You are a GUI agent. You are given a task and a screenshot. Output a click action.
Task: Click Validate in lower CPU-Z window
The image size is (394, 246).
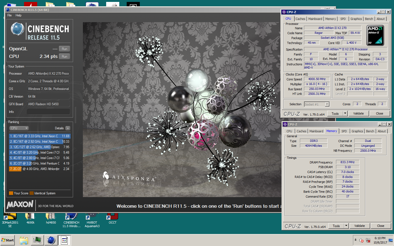[x=360, y=226]
